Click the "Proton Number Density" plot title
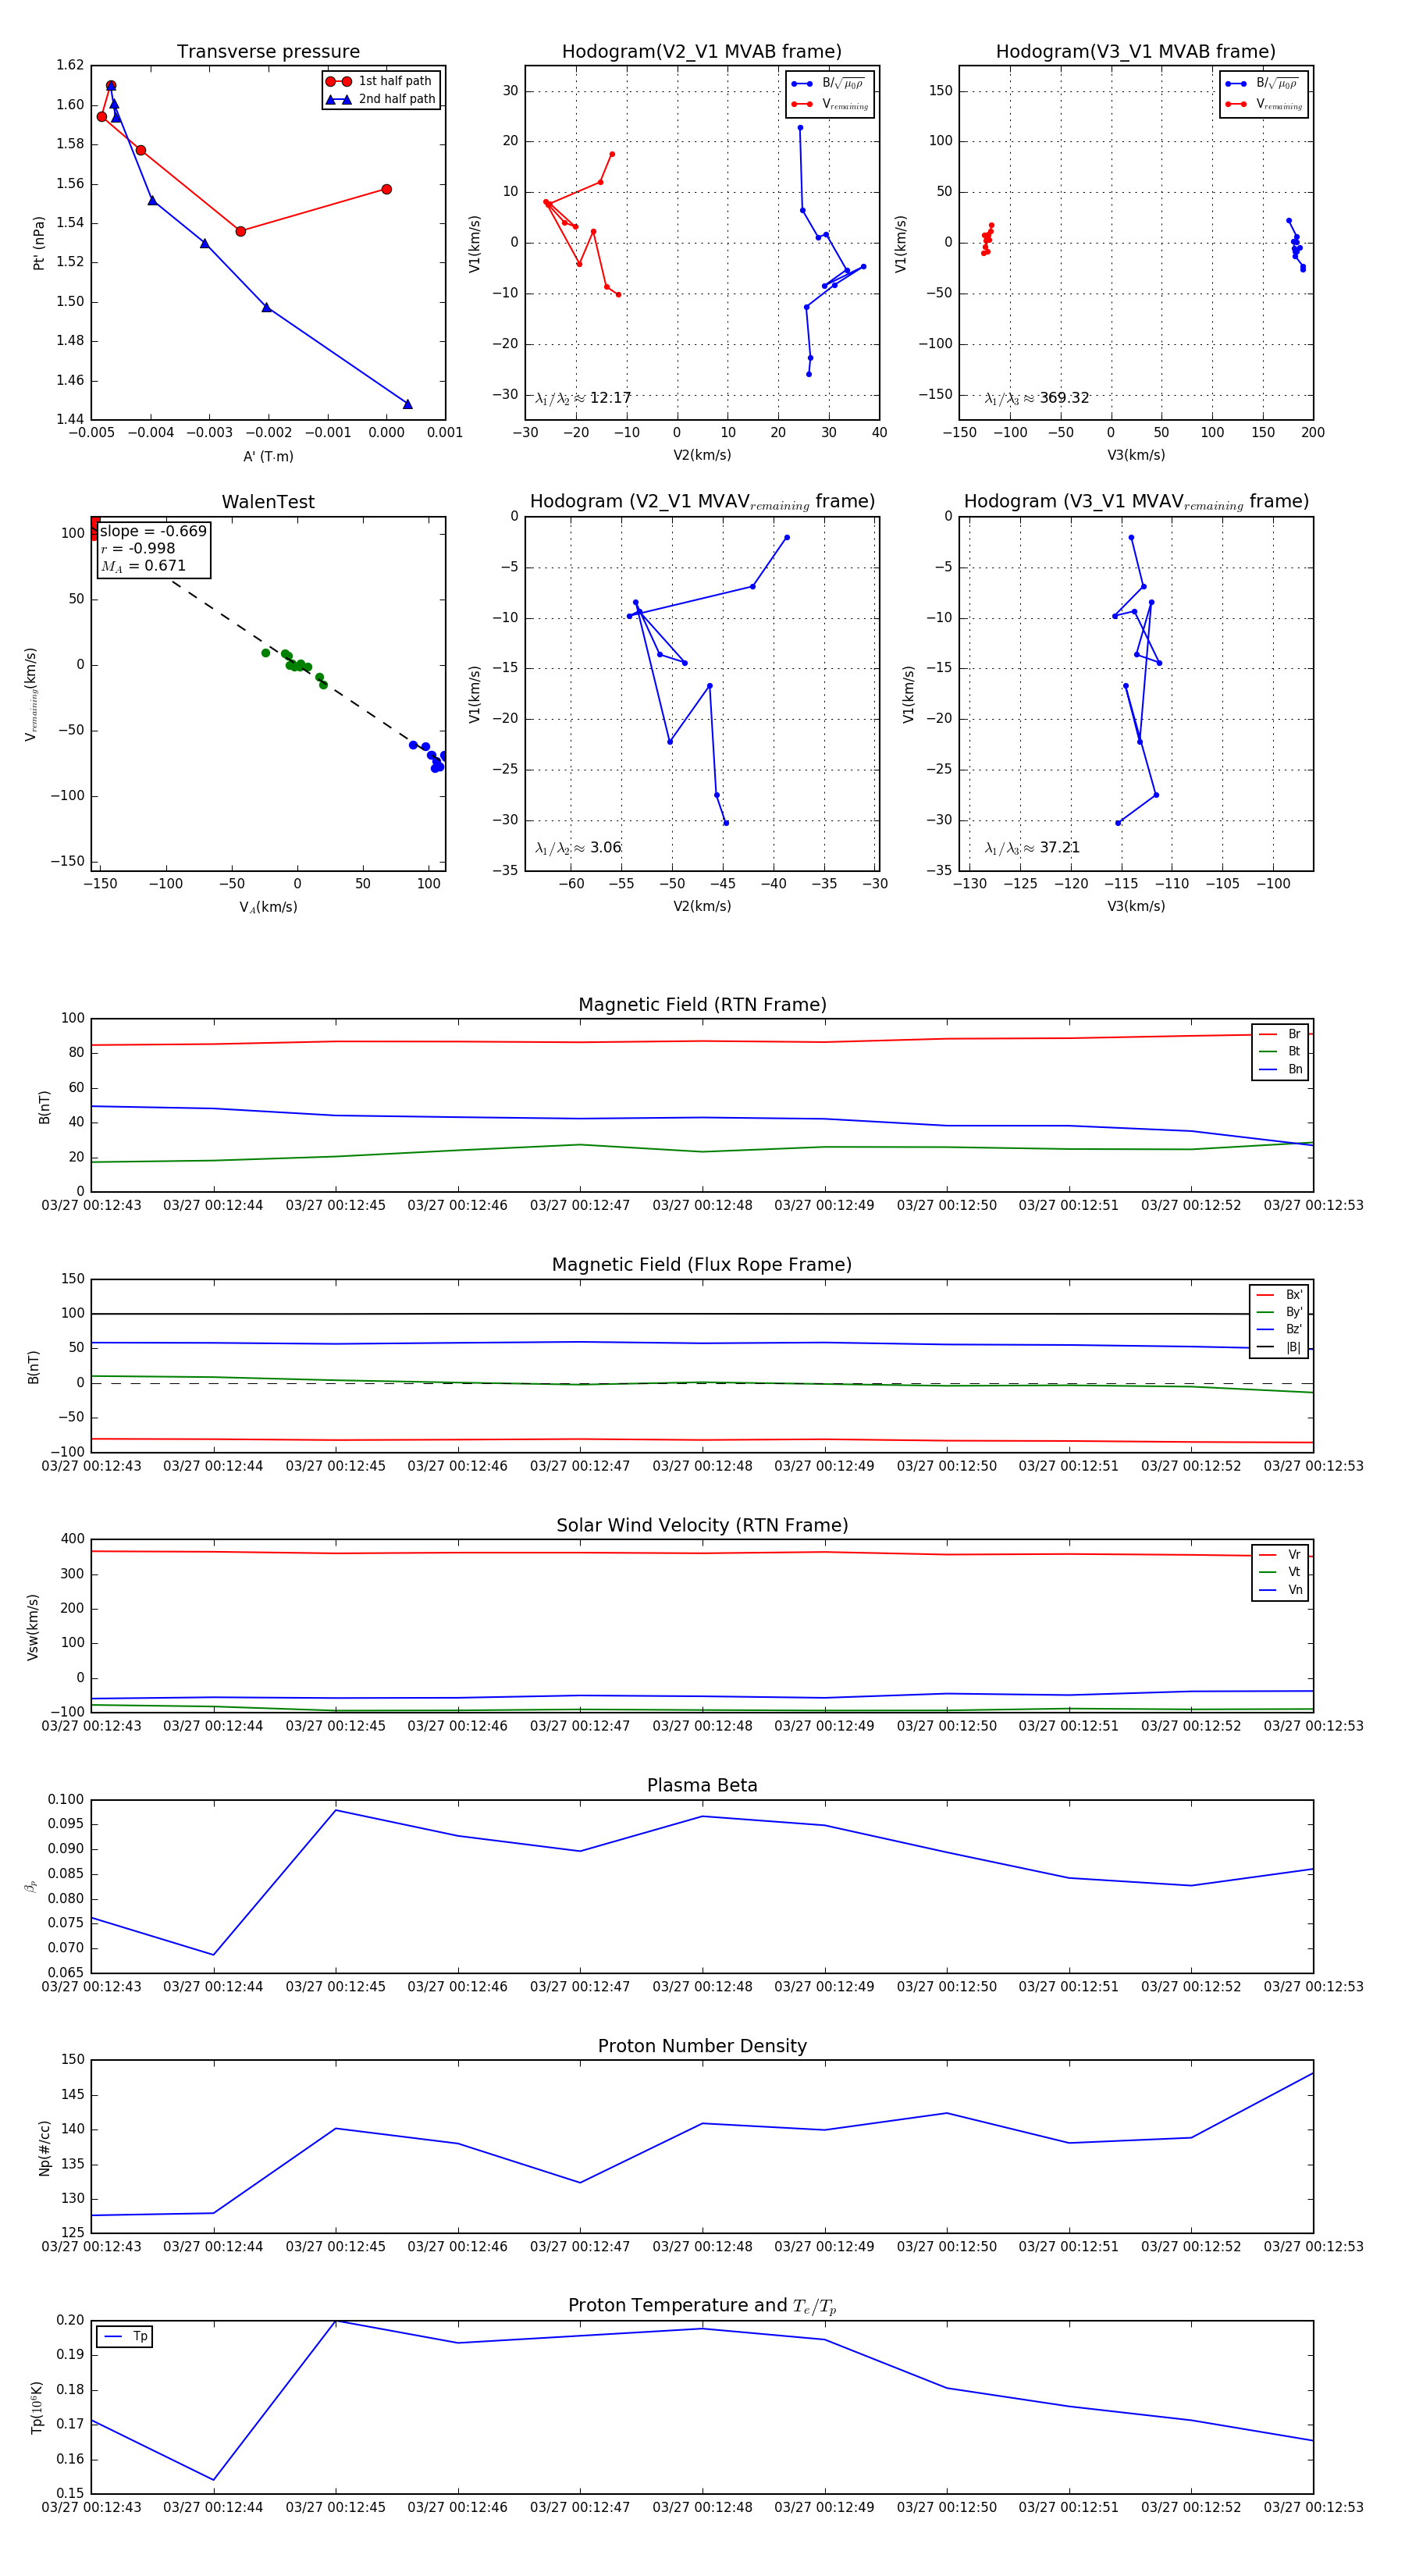 tap(702, 2046)
